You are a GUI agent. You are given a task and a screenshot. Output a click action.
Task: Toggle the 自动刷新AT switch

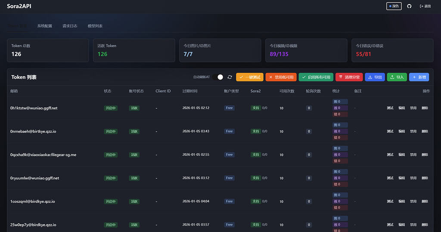(x=217, y=77)
